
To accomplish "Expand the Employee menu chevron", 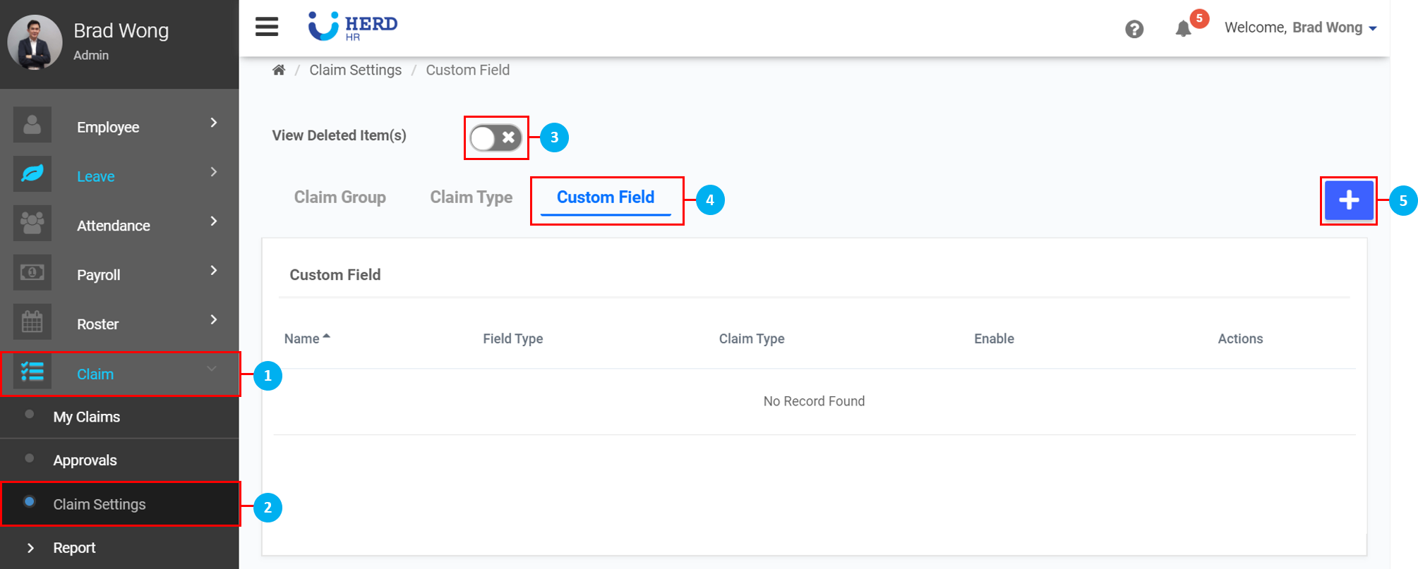I will click(213, 123).
